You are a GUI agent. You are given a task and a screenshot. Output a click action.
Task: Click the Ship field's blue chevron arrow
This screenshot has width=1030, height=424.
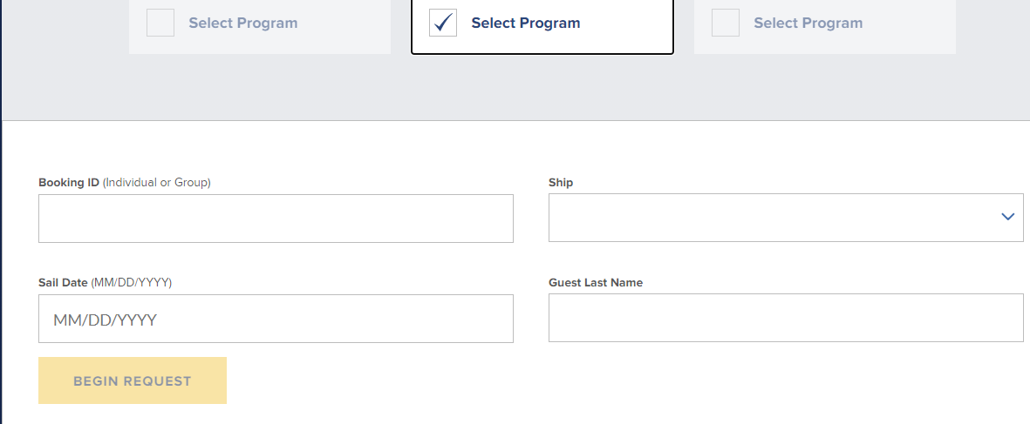click(x=1007, y=217)
